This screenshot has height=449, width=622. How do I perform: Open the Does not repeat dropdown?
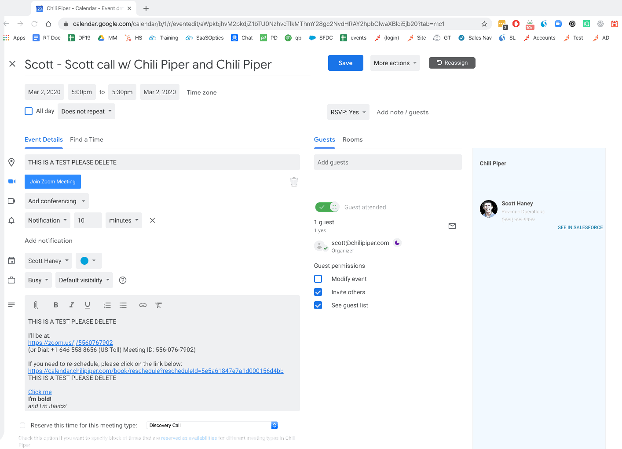click(x=87, y=111)
